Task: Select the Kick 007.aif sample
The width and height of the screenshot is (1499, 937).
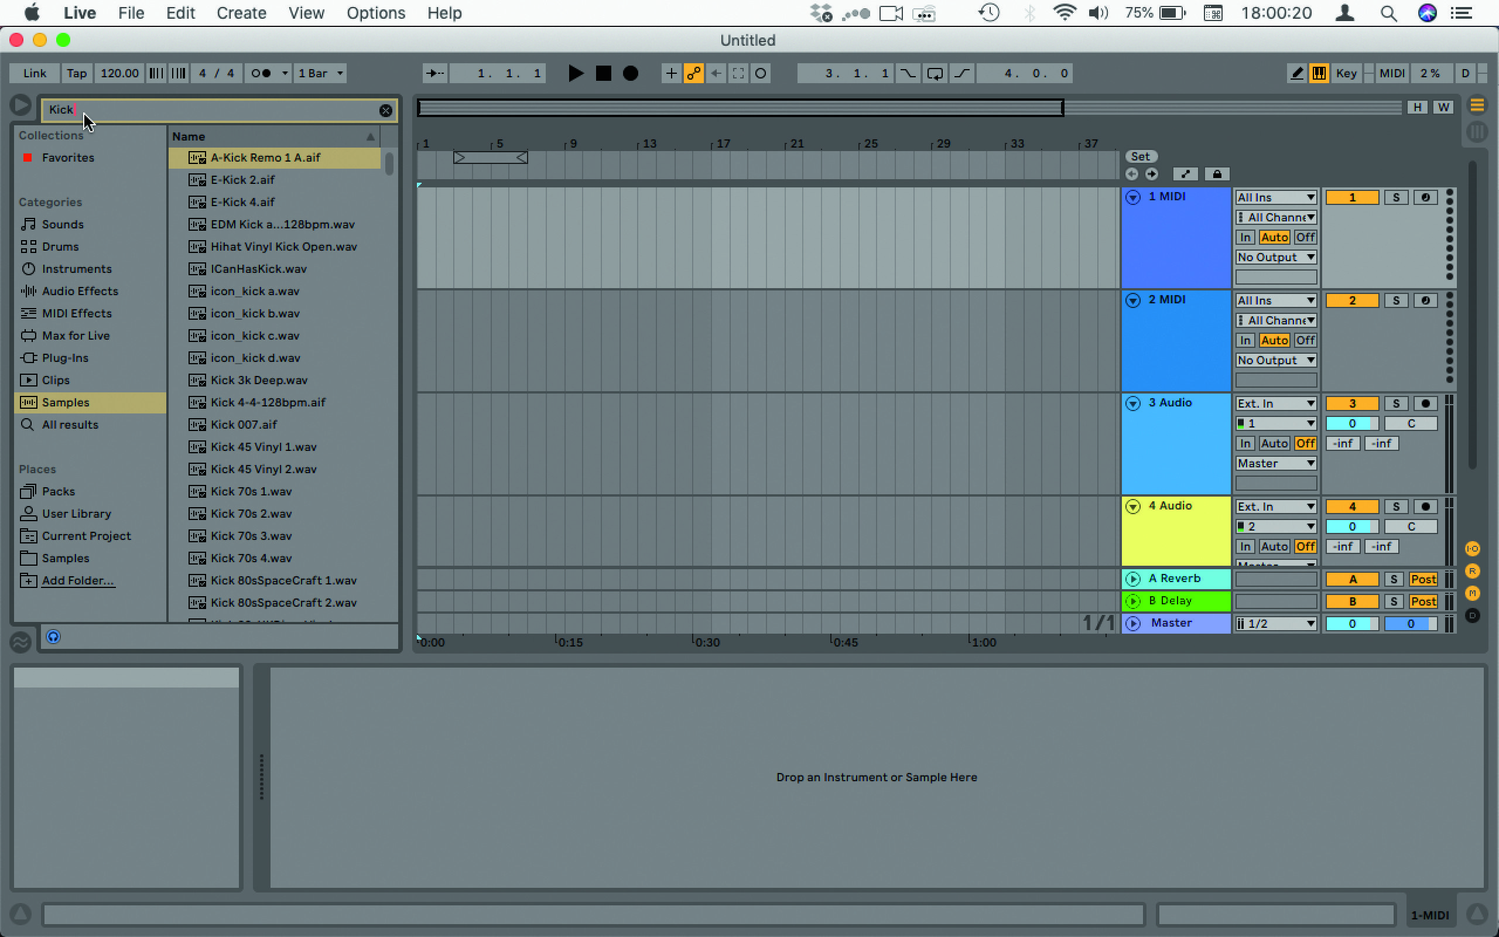Action: point(244,425)
